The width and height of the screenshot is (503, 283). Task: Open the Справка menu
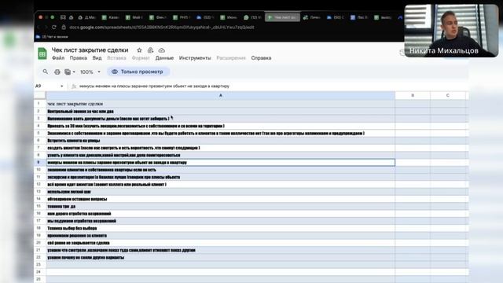[x=261, y=58]
